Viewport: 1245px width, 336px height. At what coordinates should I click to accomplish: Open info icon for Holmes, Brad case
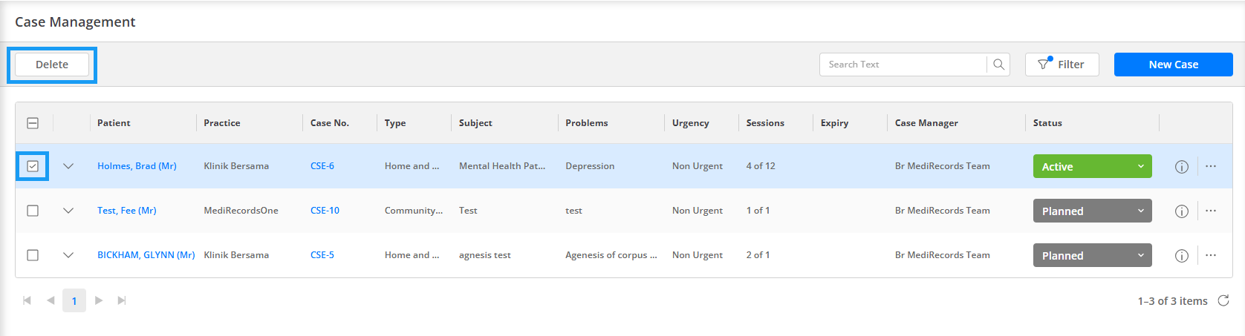point(1181,167)
